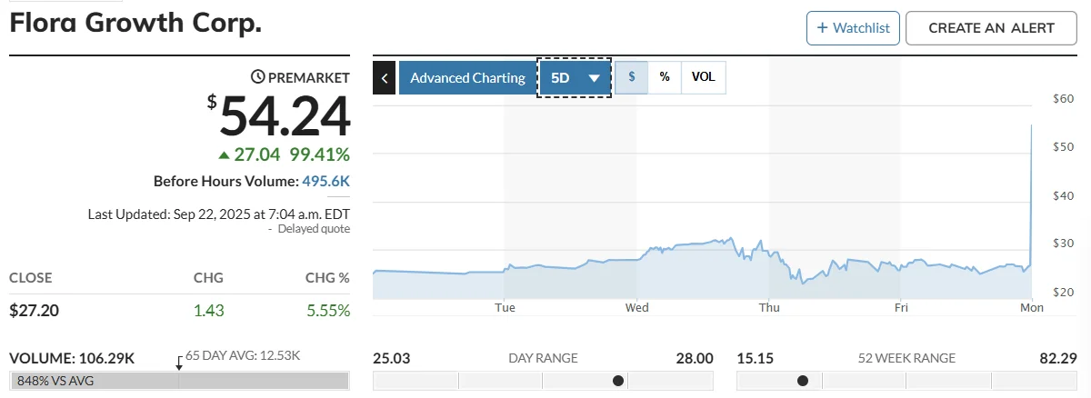Click the Thu label on chart axis
This screenshot has width=1091, height=398.
tap(769, 308)
